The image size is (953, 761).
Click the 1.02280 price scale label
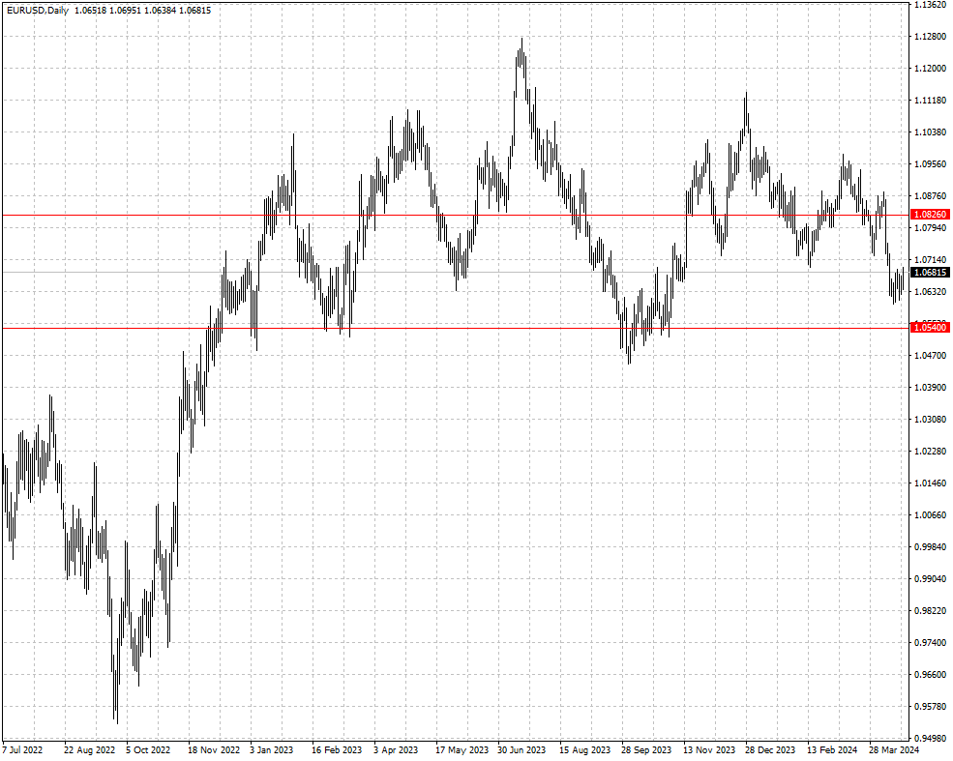click(x=930, y=451)
